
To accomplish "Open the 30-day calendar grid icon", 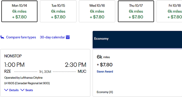I will [68, 37].
